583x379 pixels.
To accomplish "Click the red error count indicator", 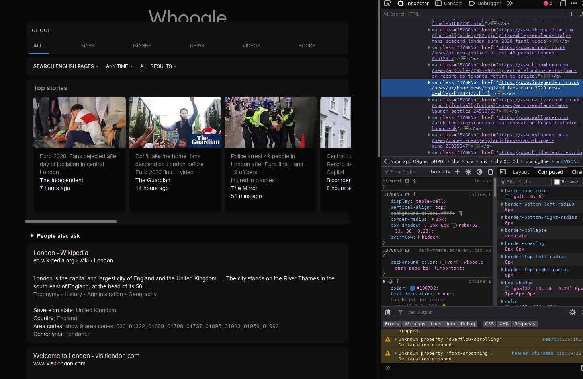I will pos(548,4).
